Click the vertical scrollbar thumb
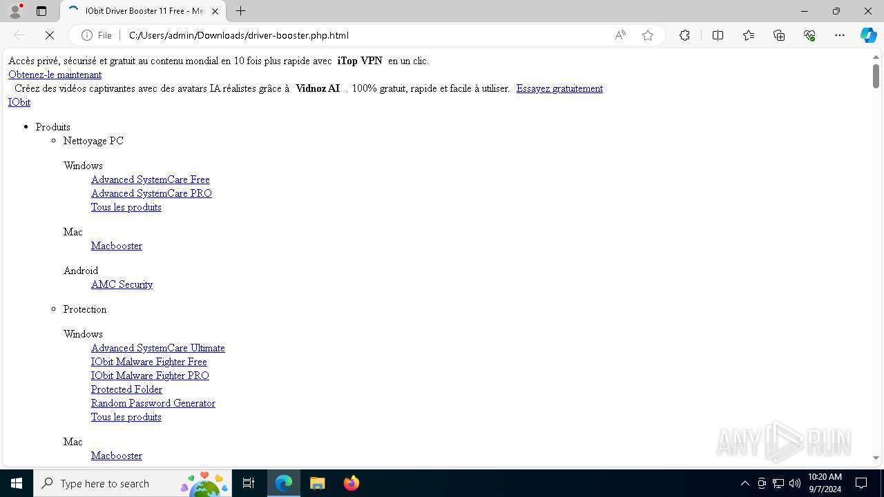 pyautogui.click(x=876, y=76)
